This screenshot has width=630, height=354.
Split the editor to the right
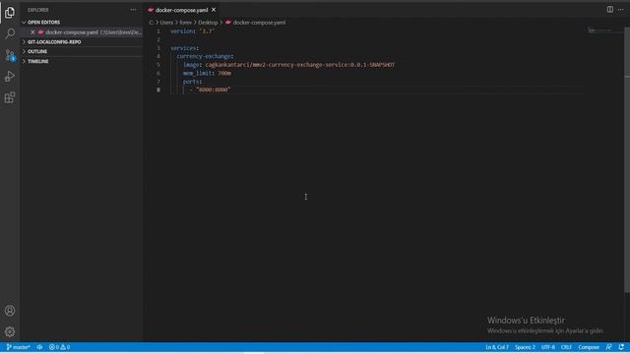point(610,9)
